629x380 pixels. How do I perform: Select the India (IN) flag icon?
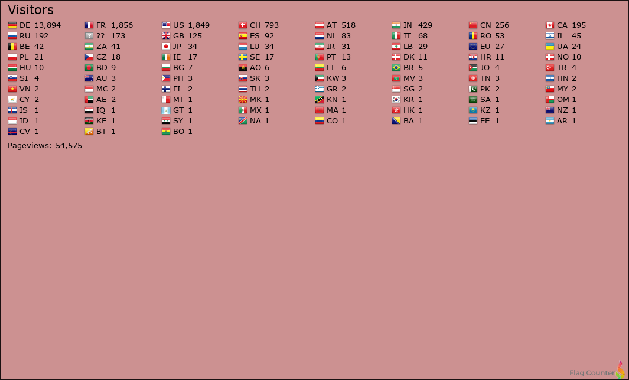pyautogui.click(x=396, y=25)
